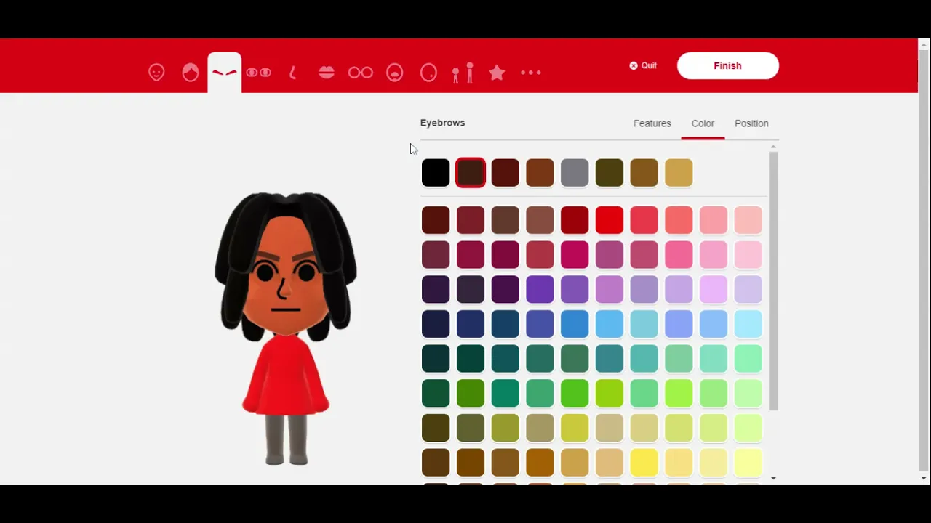Pick the magenta pink swatch

click(x=575, y=255)
